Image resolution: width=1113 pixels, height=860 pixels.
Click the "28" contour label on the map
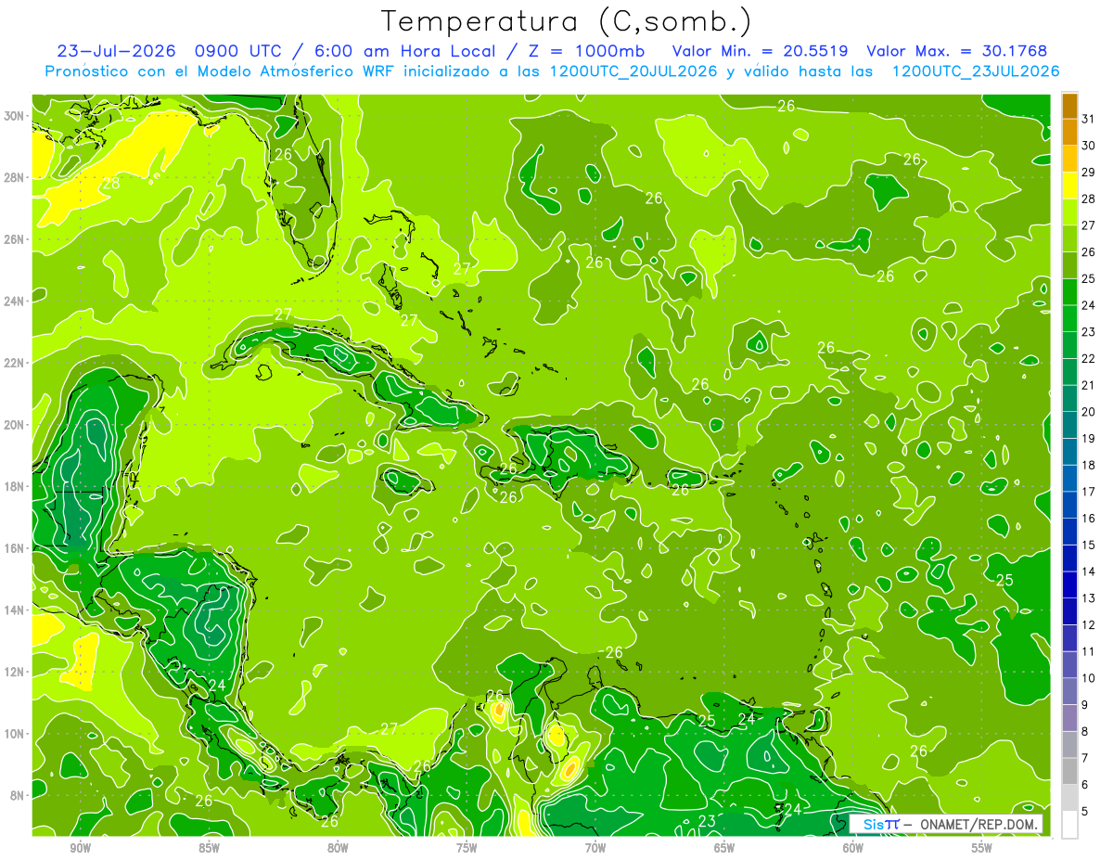[111, 184]
